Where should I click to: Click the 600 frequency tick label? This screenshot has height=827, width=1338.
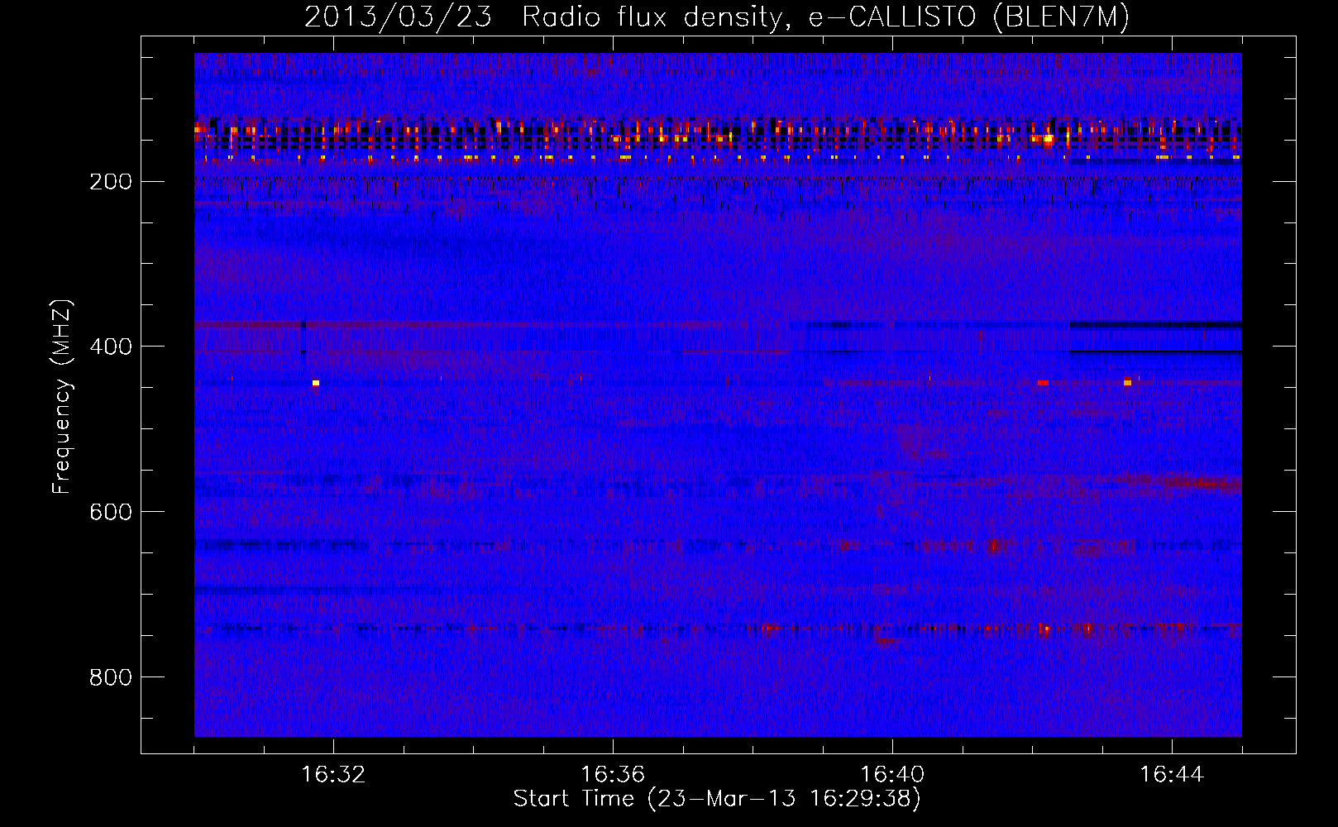(111, 512)
